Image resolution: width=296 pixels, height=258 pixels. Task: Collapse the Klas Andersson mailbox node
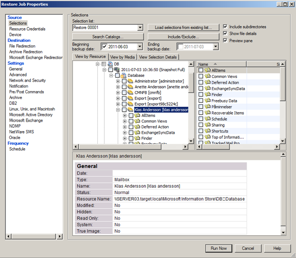click(118, 110)
